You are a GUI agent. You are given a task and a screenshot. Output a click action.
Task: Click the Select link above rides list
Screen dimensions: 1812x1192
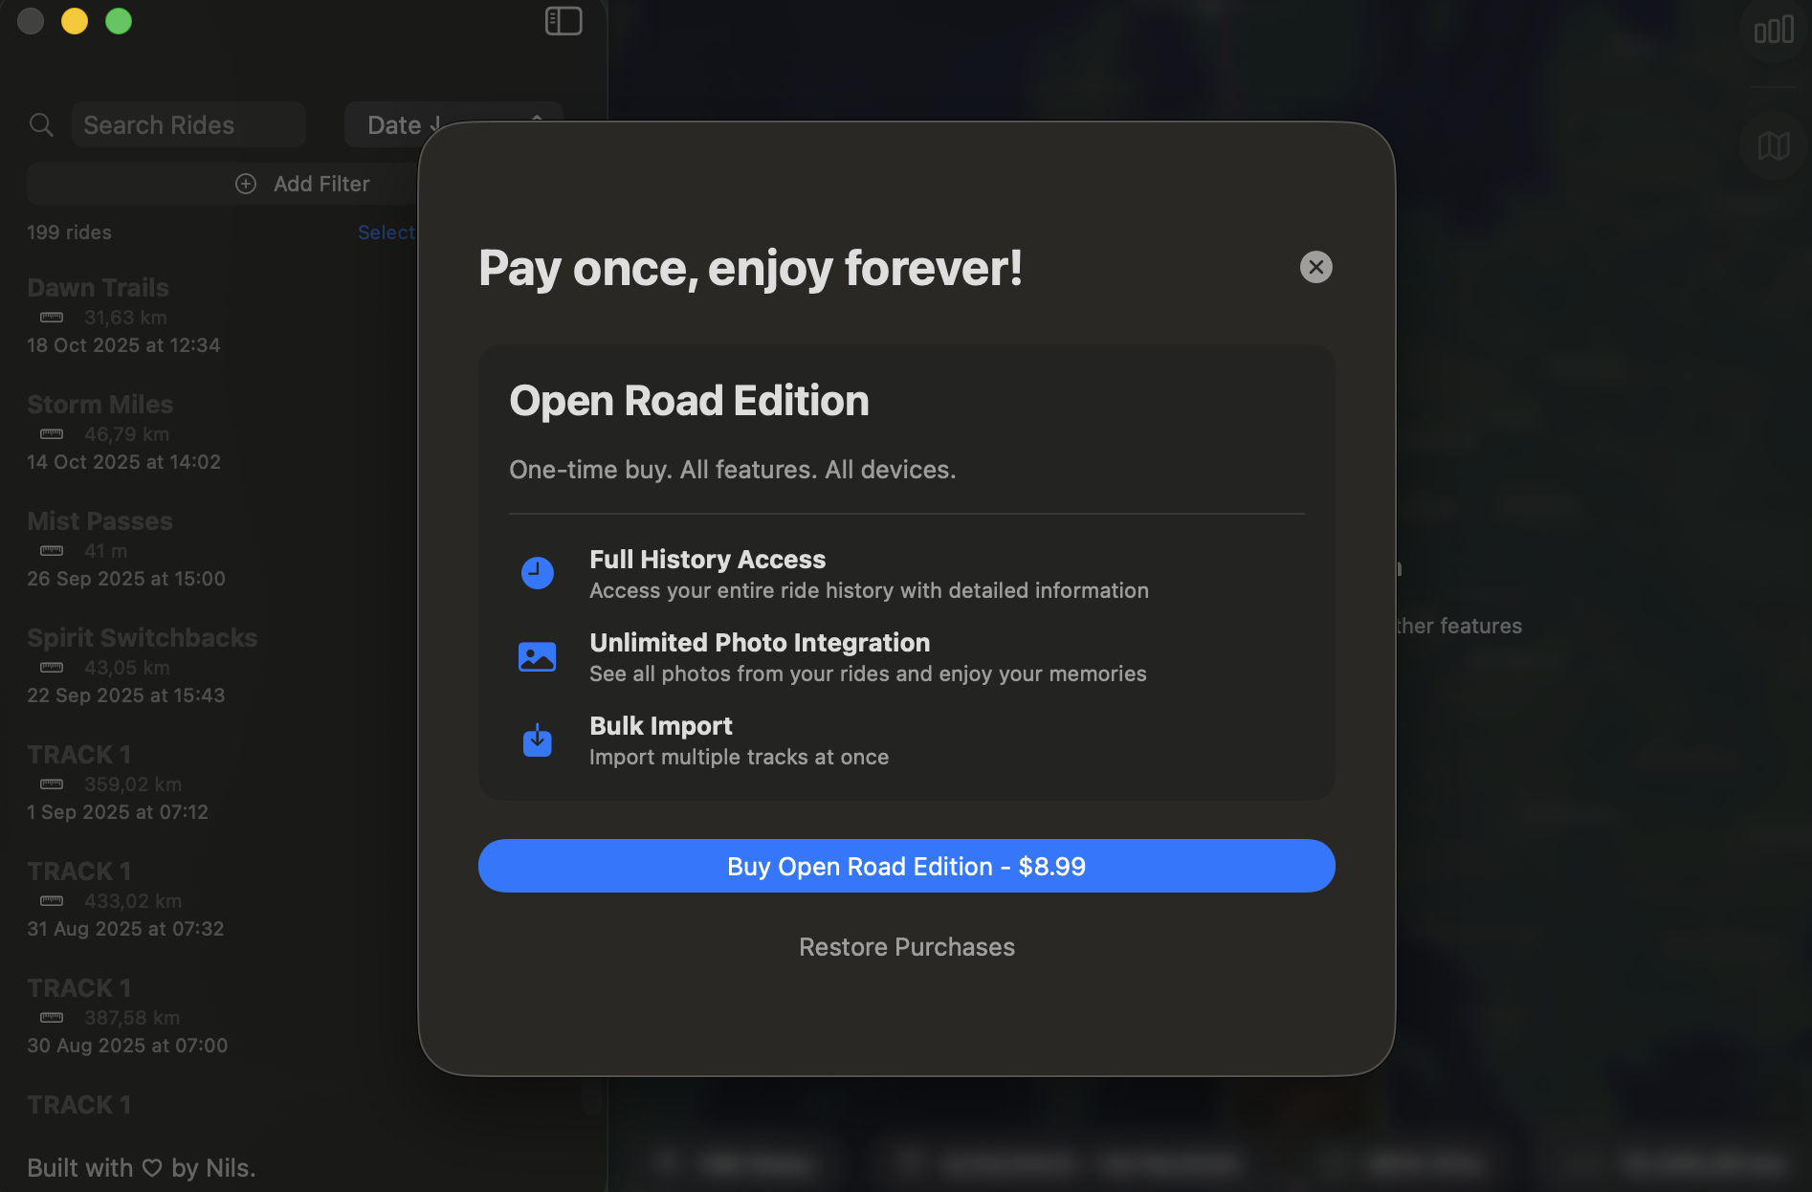386,232
